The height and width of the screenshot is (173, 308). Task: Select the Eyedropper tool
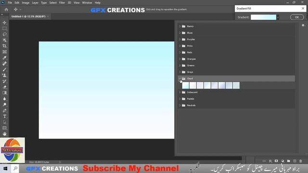(4, 58)
